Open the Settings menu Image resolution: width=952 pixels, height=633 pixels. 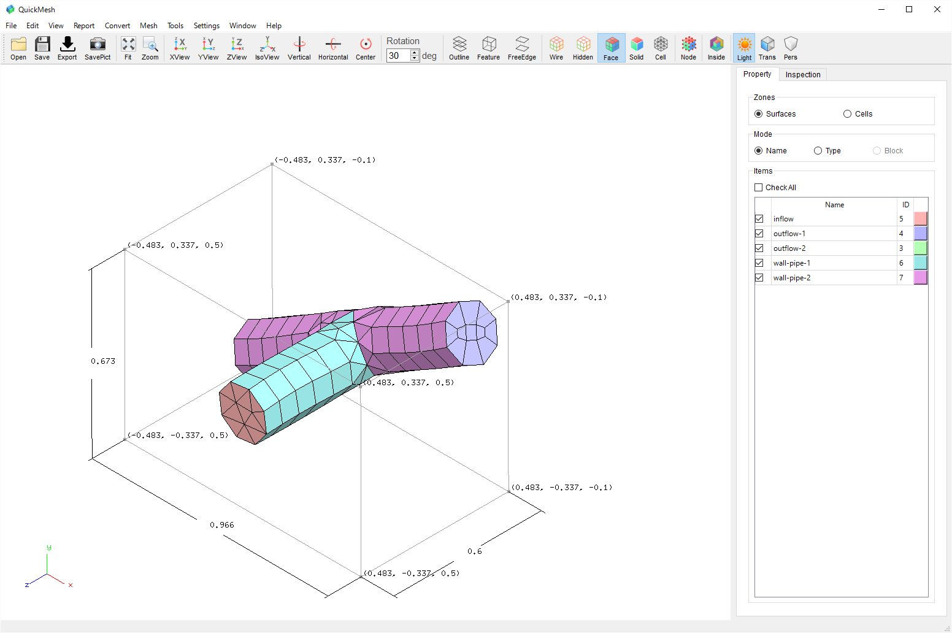coord(207,26)
